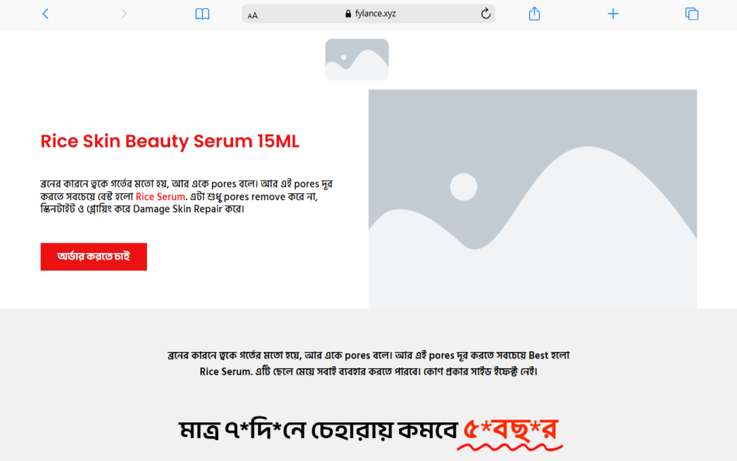Open the AA text size menu
Viewport: 737px width, 461px height.
coord(253,15)
